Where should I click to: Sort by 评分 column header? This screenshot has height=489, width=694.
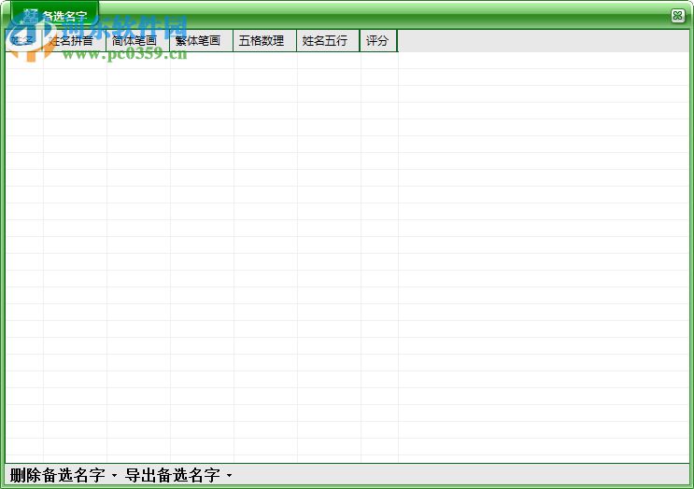click(x=379, y=41)
